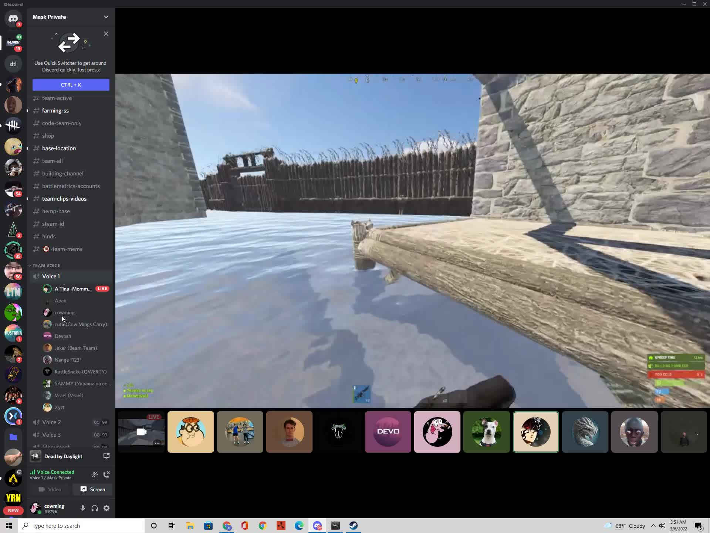Screen dimensions: 710x533
Task: Join the Voice 2 channel
Action: pos(51,422)
